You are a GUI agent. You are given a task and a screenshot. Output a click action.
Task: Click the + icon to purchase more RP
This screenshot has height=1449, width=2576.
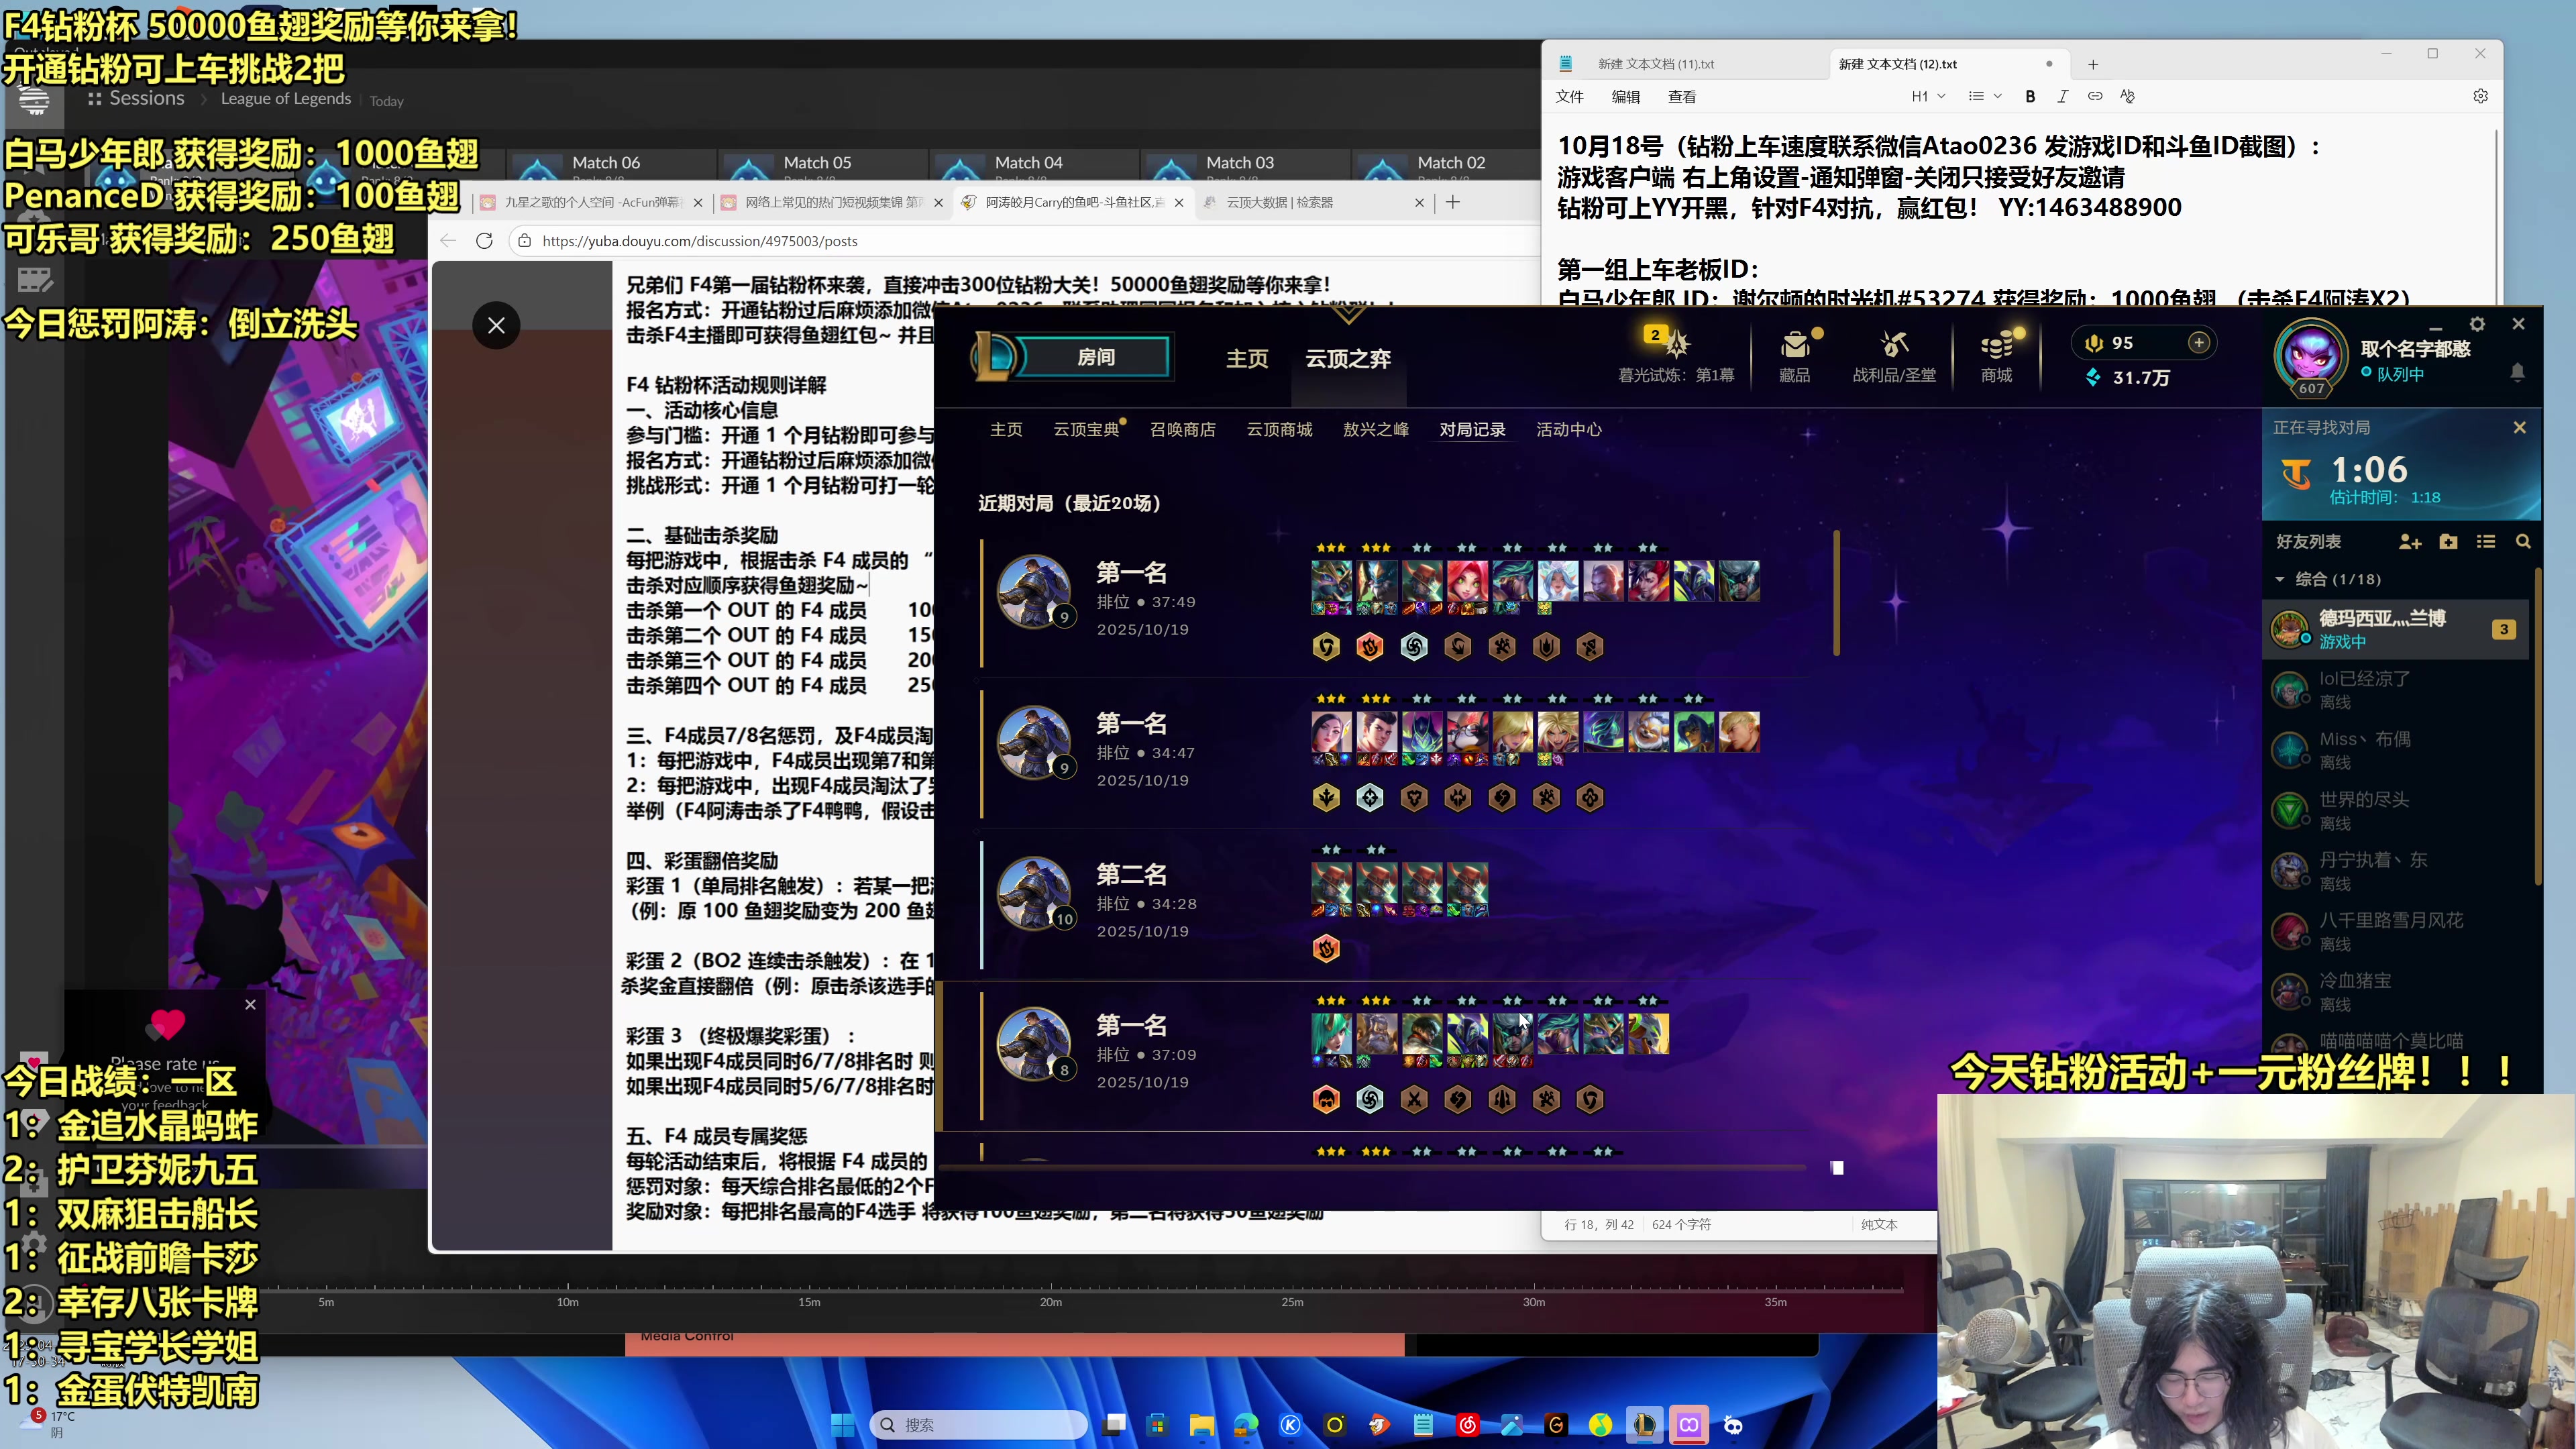2199,342
